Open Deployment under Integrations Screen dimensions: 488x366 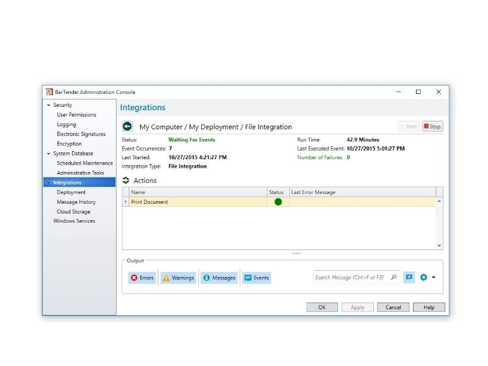coord(71,192)
